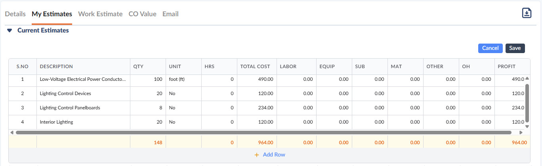542x166 pixels.
Task: Select the Interior Lighting description cell
Action: coord(83,122)
